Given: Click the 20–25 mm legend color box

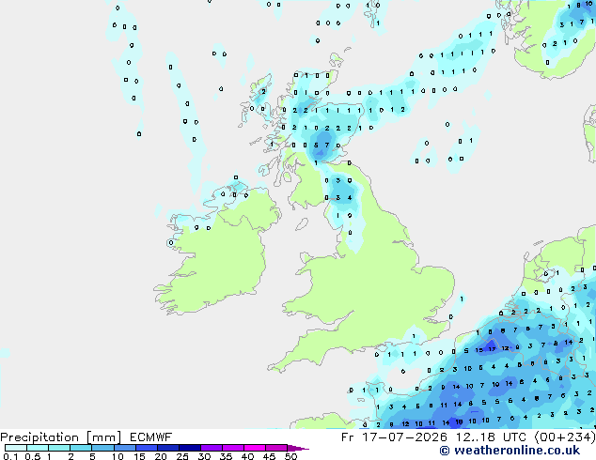Looking at the screenshot, I should click(x=167, y=448).
